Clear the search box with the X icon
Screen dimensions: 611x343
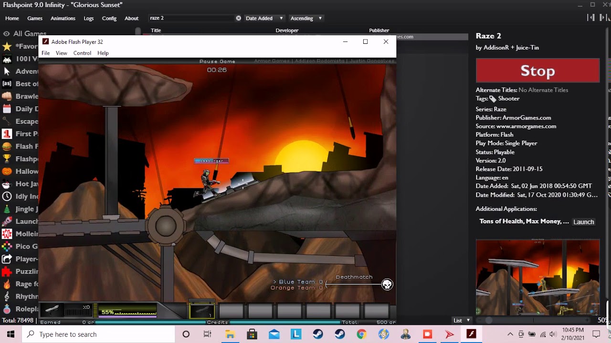[x=238, y=18]
